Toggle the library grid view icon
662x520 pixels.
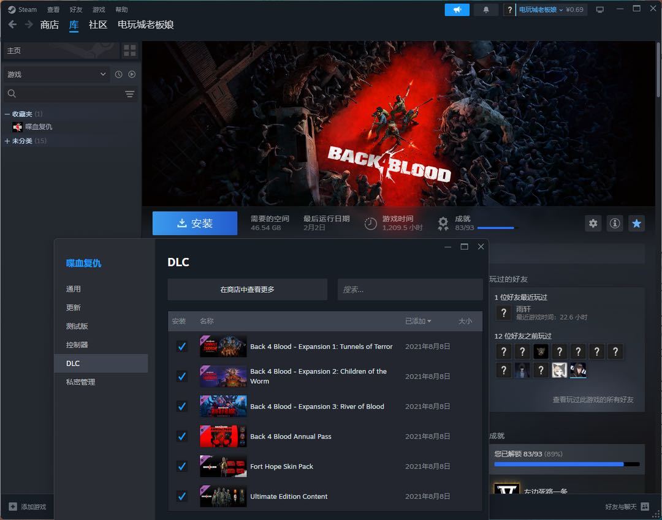[x=129, y=51]
